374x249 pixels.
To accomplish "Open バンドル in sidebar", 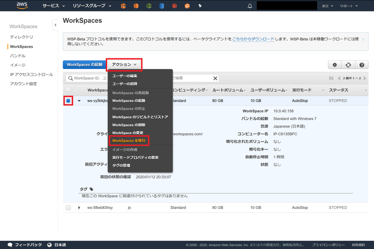I will (x=18, y=56).
